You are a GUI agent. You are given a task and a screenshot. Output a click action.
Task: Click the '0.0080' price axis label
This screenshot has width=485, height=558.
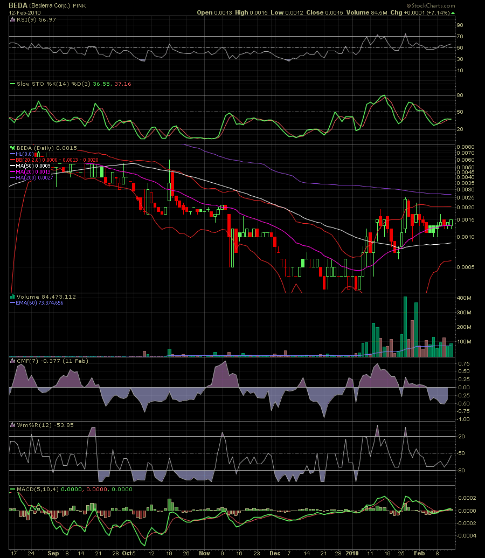coord(466,147)
